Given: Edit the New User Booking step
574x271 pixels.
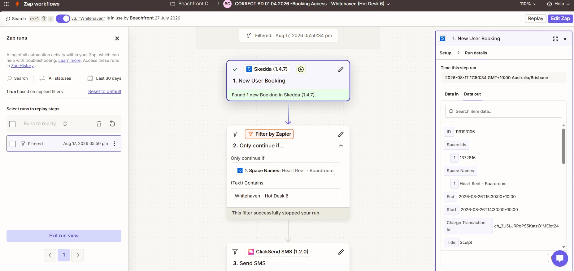Looking at the screenshot, I should tap(341, 69).
